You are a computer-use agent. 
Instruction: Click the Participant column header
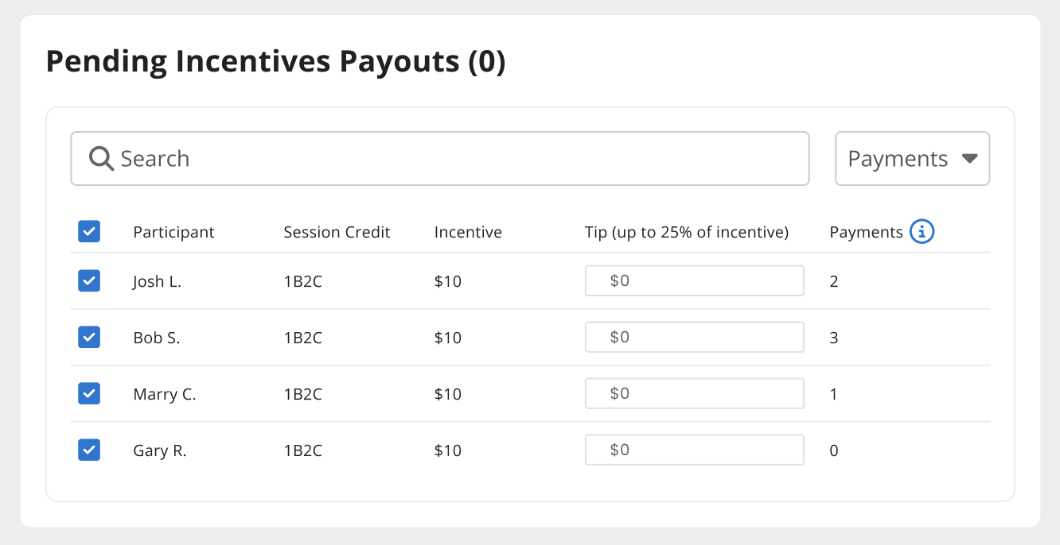point(173,233)
